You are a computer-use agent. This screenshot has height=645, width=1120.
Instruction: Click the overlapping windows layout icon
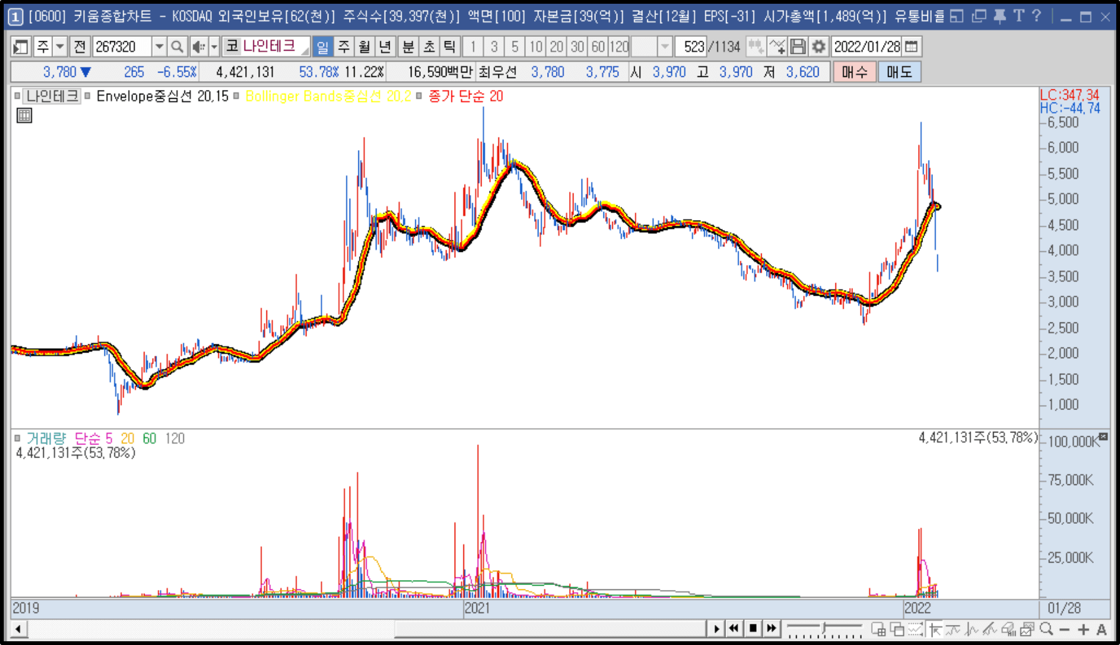(x=897, y=629)
